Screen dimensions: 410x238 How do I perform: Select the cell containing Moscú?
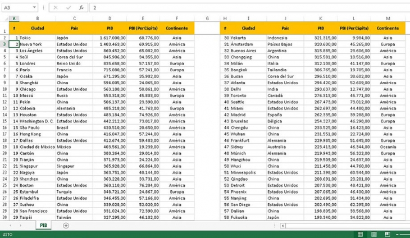38,95
